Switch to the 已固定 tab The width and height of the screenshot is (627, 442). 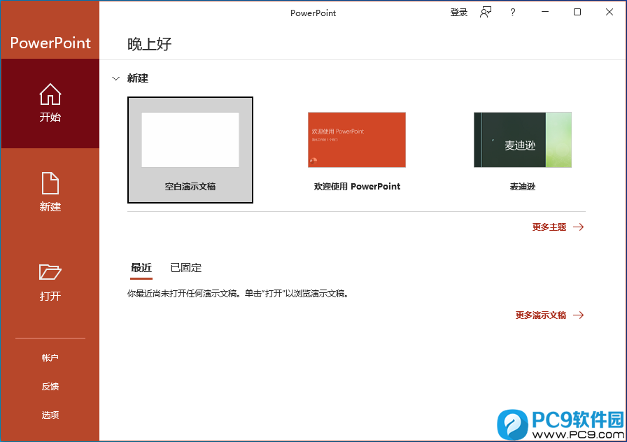tap(186, 268)
